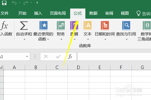Image resolution: width=151 pixels, height=100 pixels.
Task: Click the formula bar resize dots handle
Action: (x=35, y=57)
